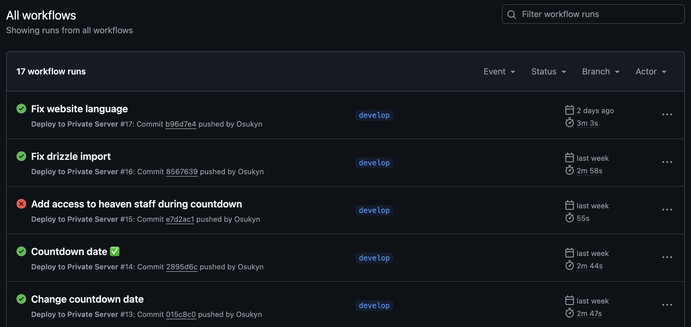The width and height of the screenshot is (691, 327).
Task: Expand the Status filter dropdown
Action: point(549,72)
